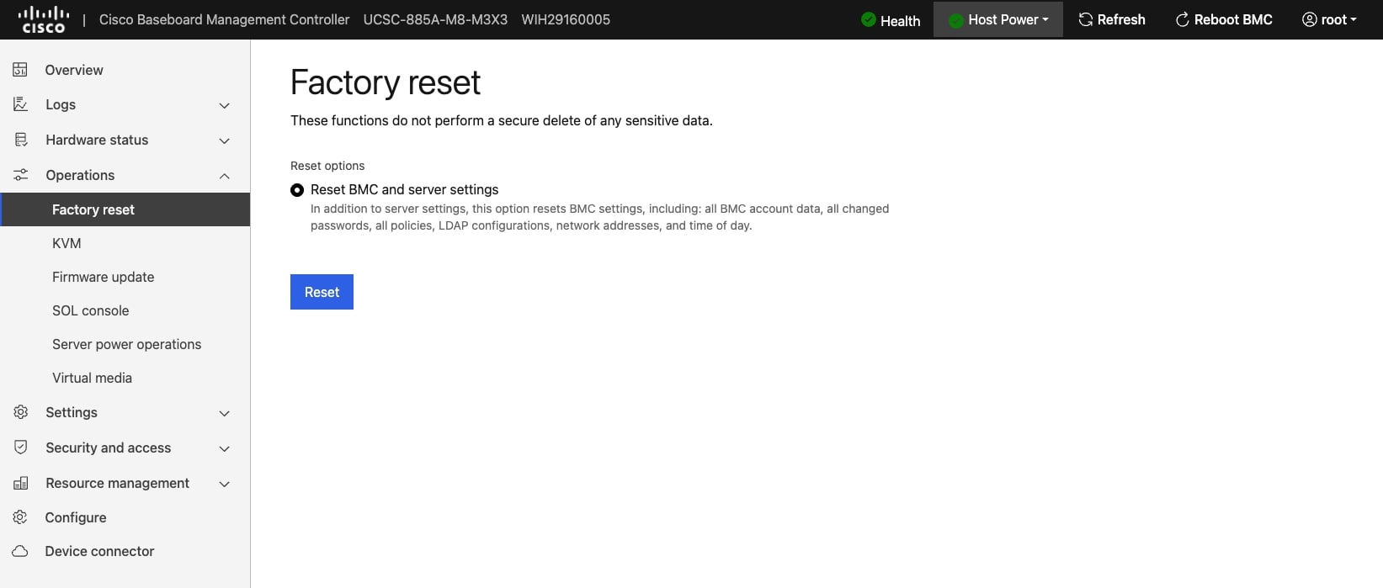
Task: Click the Reset options label
Action: 327,166
